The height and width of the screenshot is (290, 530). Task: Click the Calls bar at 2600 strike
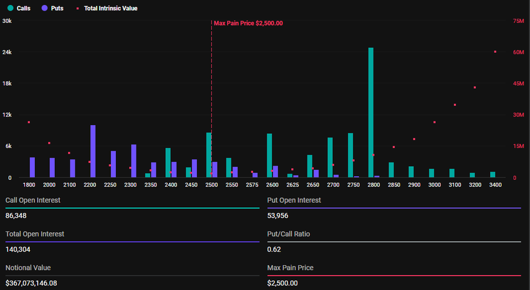tap(269, 156)
